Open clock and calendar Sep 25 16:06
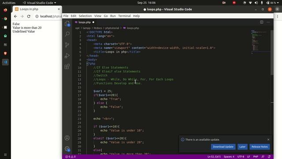 click(x=146, y=3)
